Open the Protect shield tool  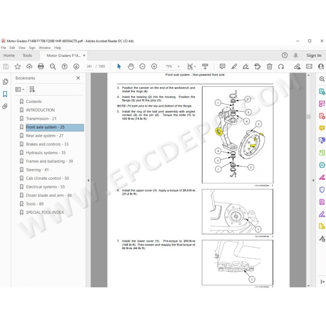pyautogui.click(x=322, y=190)
